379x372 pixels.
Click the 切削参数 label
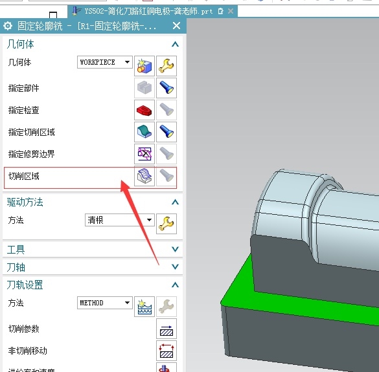(x=24, y=329)
